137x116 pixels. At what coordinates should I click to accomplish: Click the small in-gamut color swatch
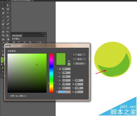(69, 64)
